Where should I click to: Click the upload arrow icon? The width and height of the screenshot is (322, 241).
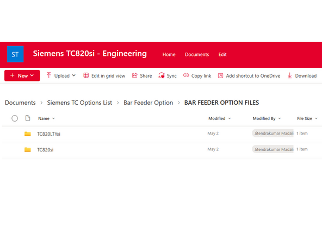pyautogui.click(x=48, y=75)
